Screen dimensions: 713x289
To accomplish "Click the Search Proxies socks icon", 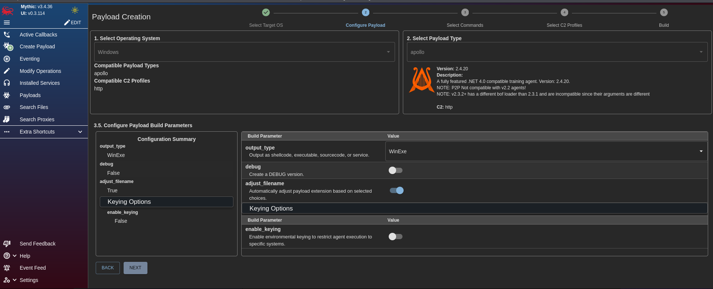I will (x=7, y=119).
